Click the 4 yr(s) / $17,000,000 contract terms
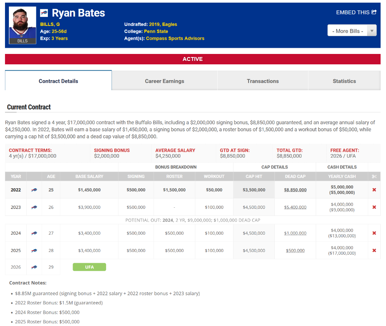The image size is (386, 326). [x=32, y=156]
